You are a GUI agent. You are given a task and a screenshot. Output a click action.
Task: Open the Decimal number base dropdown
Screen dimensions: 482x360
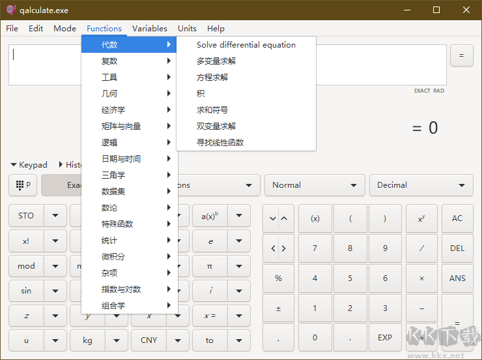click(421, 185)
